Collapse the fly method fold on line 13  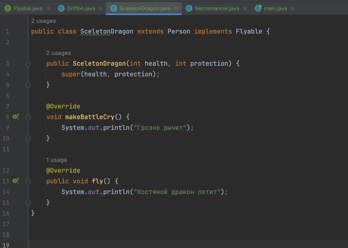pos(28,181)
